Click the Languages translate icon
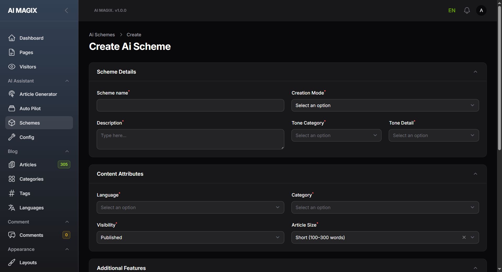The image size is (502, 272). click(x=12, y=208)
